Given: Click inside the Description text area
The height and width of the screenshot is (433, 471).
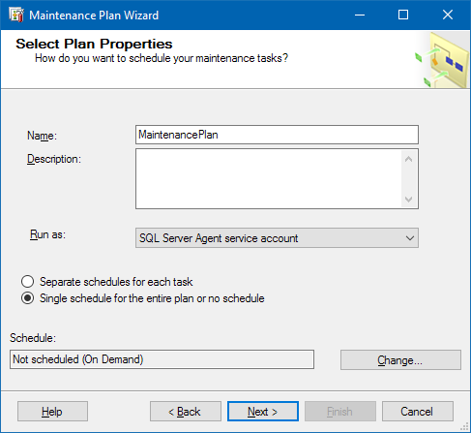Looking at the screenshot, I should coord(269,178).
